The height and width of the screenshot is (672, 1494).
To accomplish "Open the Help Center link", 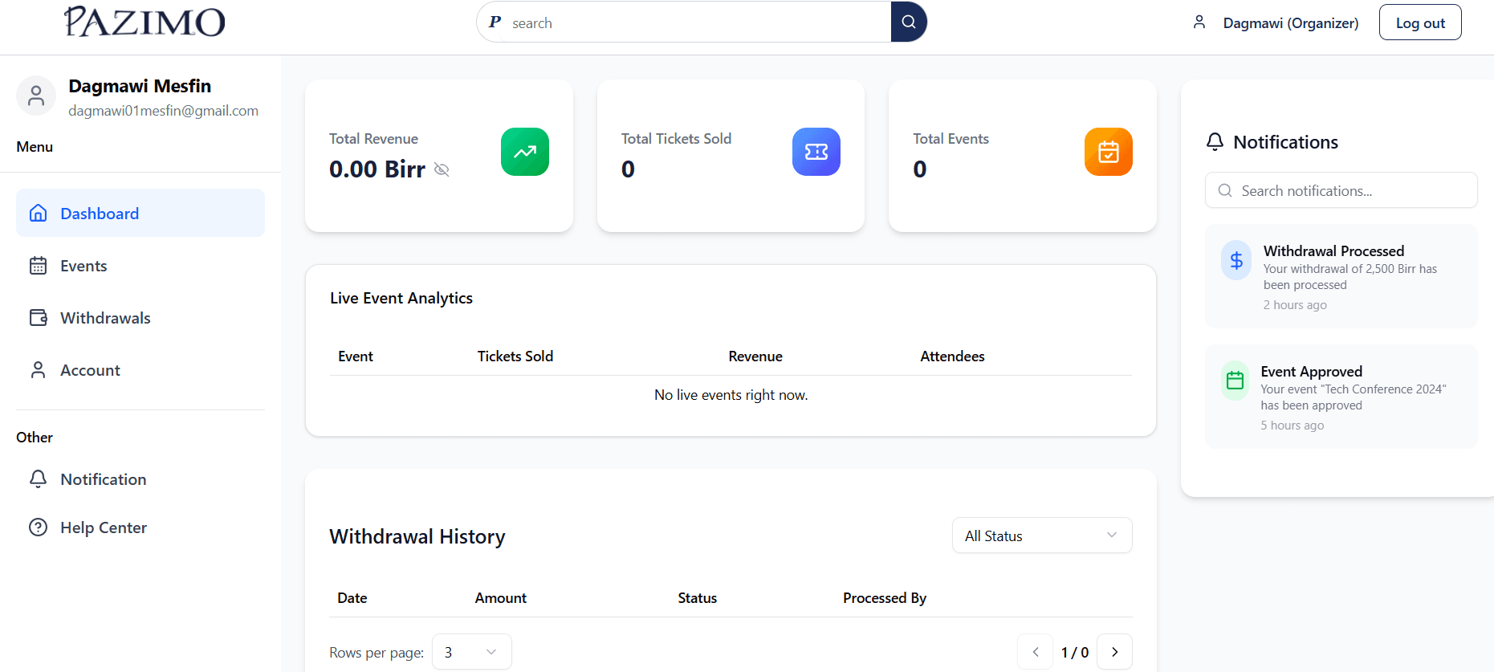I will pos(103,527).
